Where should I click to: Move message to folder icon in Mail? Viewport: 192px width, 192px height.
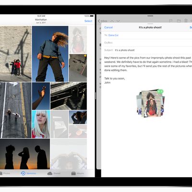(179, 21)
